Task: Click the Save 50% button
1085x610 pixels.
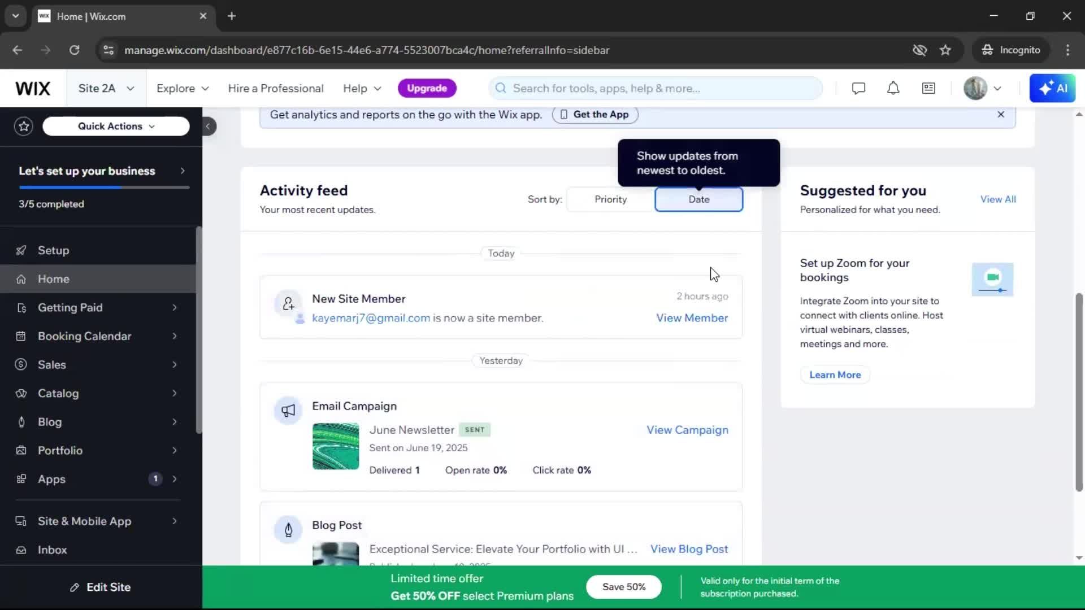Action: 623,587
